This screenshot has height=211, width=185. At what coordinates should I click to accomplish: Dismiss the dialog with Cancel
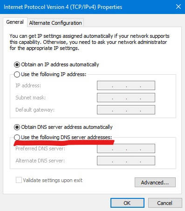pos(165,203)
